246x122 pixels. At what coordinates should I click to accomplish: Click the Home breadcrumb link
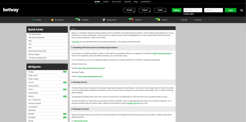coord(73,29)
